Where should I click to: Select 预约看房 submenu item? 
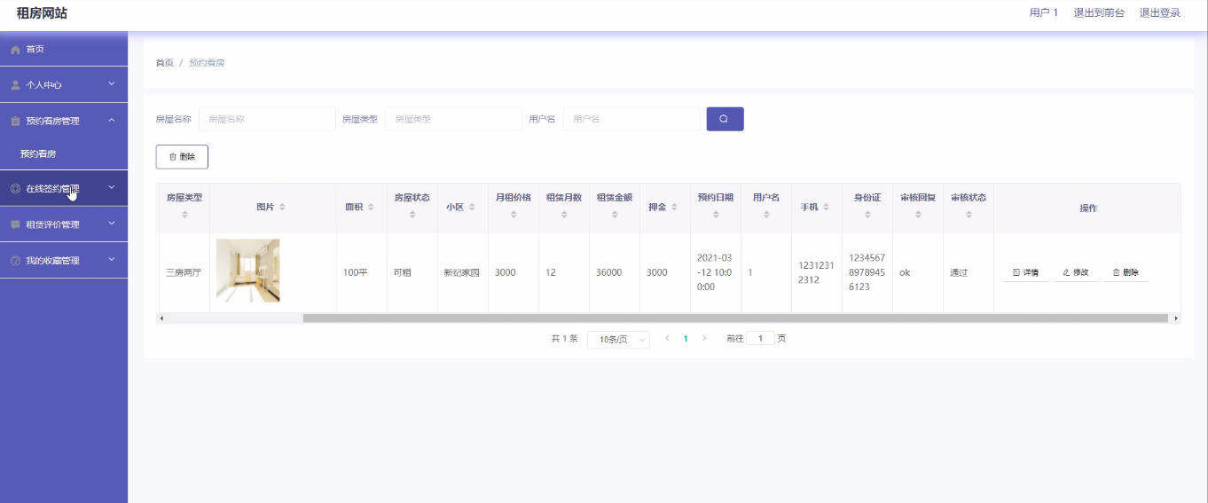click(38, 153)
